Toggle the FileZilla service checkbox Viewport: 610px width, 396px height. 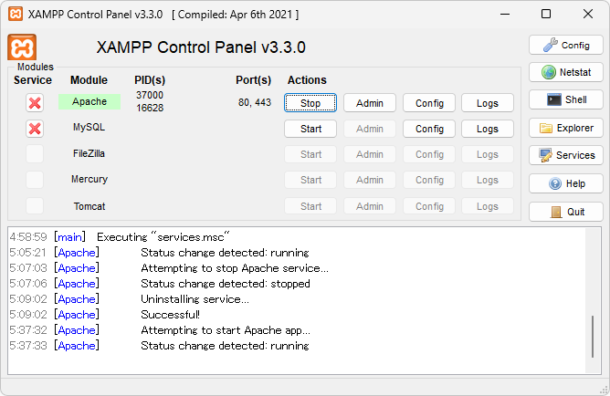(x=35, y=154)
